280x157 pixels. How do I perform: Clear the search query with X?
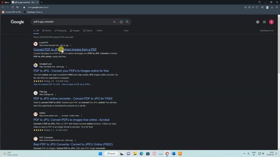click(x=114, y=22)
